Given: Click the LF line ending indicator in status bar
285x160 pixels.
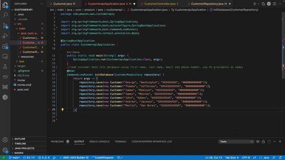Looking at the screenshot, I should (254, 158).
